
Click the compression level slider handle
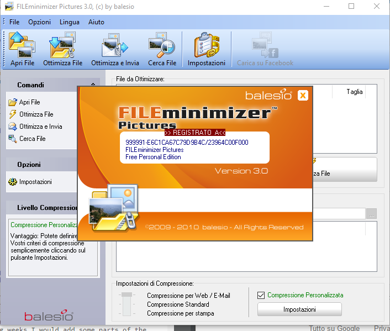(x=127, y=295)
